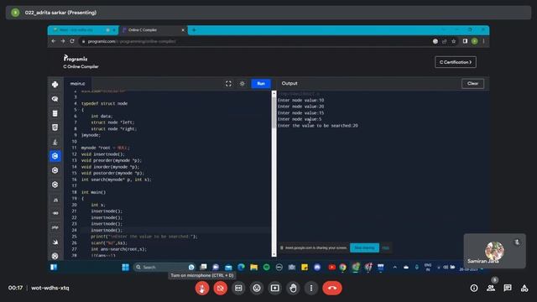Select the highlighted C compiler sidebar icon
This screenshot has height=302, width=537.
pos(55,156)
